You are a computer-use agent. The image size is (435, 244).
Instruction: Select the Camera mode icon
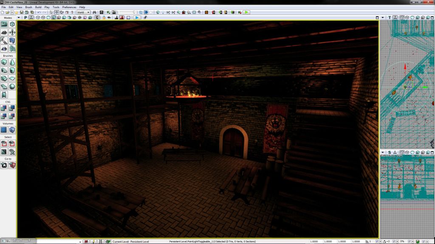tap(4, 25)
